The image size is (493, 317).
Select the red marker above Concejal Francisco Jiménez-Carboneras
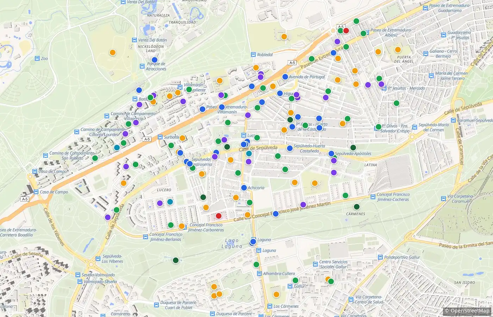(218, 216)
